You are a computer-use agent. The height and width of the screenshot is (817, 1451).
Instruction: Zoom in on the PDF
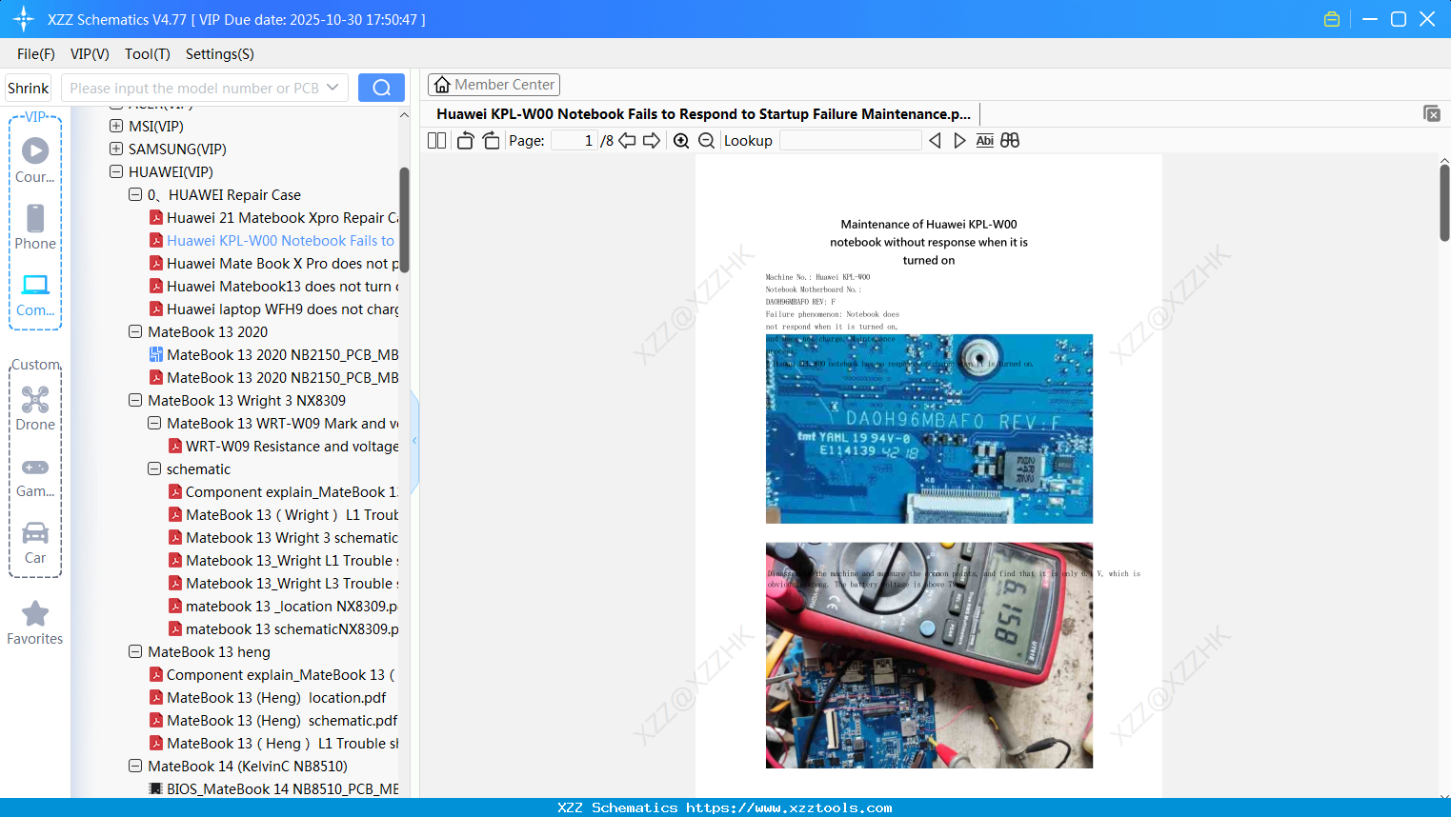tap(681, 141)
